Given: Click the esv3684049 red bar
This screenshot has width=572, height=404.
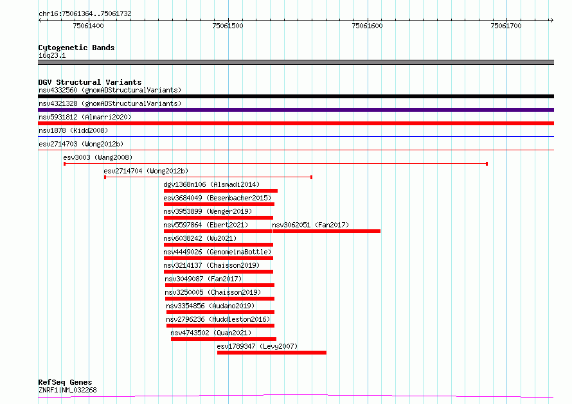Looking at the screenshot, I should 219,204.
